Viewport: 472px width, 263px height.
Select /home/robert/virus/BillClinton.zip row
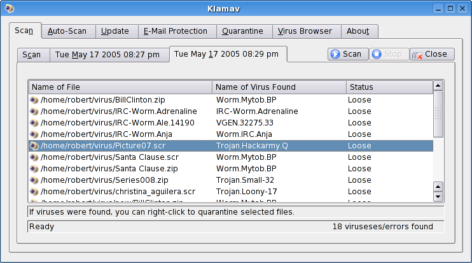[231, 100]
